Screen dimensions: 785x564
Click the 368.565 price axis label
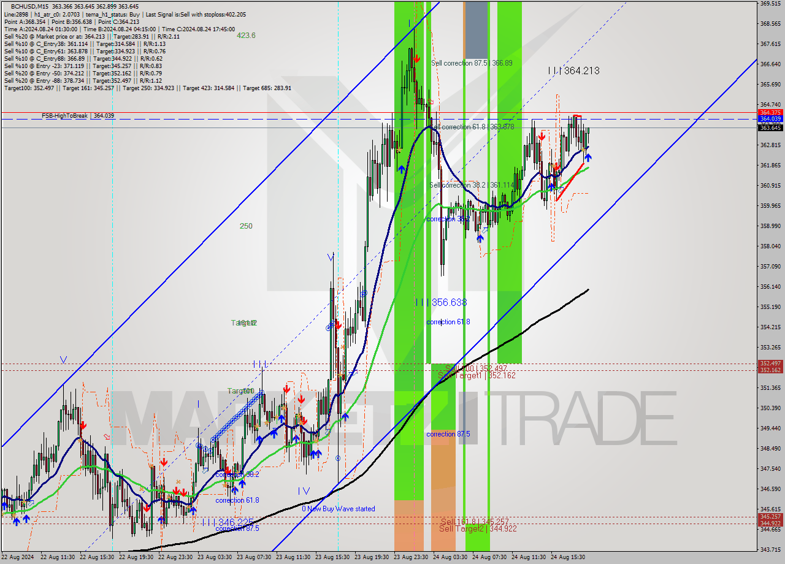[x=770, y=24]
